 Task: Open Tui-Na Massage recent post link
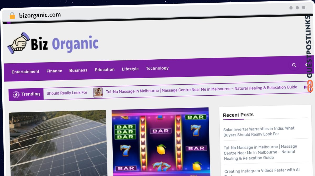coord(260,153)
